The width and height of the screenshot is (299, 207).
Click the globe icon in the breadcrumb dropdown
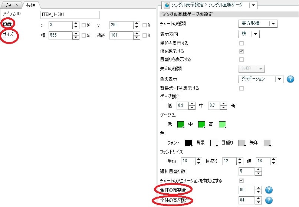[167, 5]
